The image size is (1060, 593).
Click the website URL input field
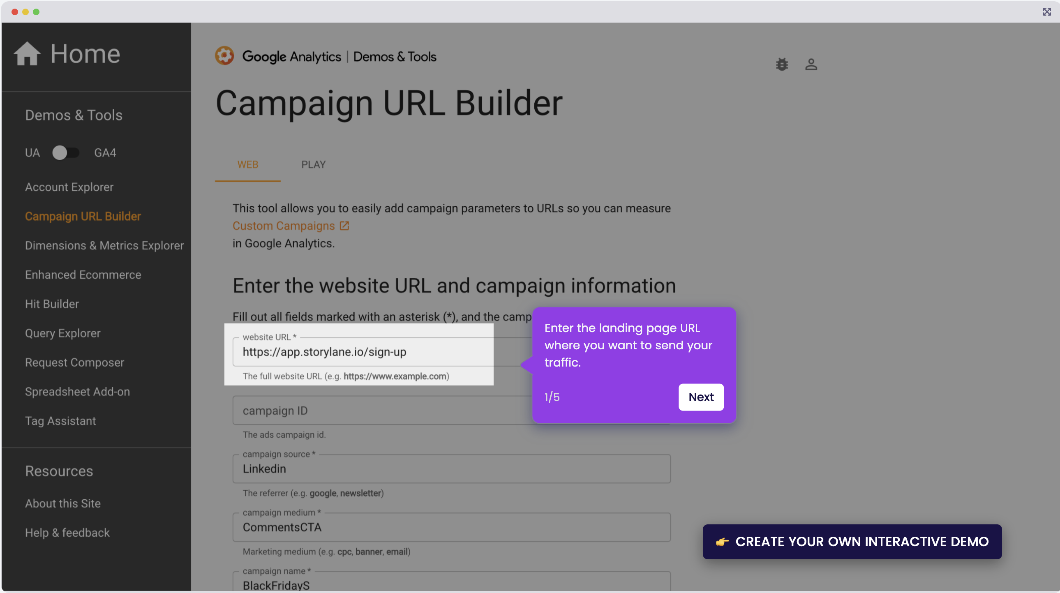click(x=362, y=352)
